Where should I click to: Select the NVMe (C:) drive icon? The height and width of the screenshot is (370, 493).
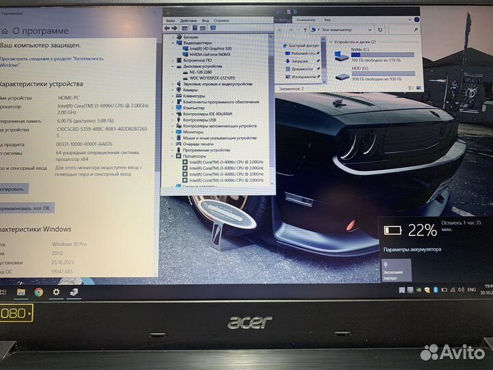click(x=342, y=56)
